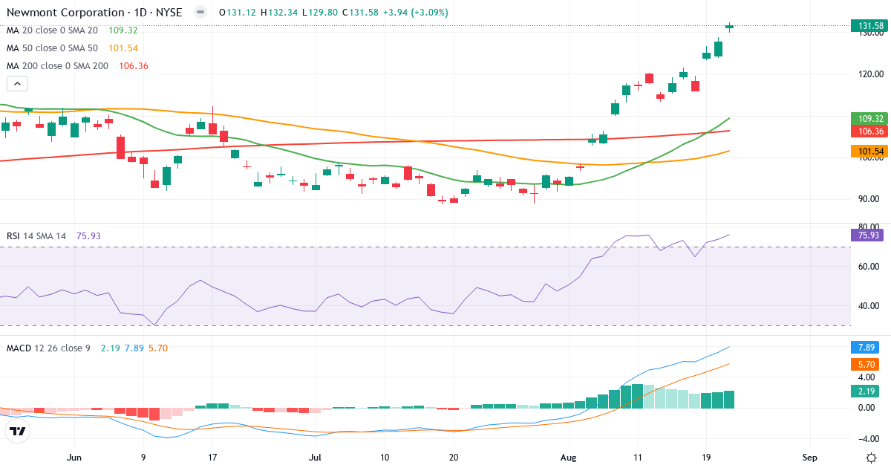
Task: Click the close value C131.58
Action: click(360, 13)
